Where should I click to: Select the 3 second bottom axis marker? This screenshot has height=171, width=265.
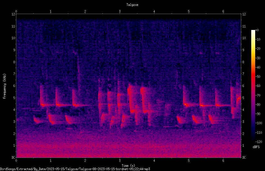click(120, 161)
